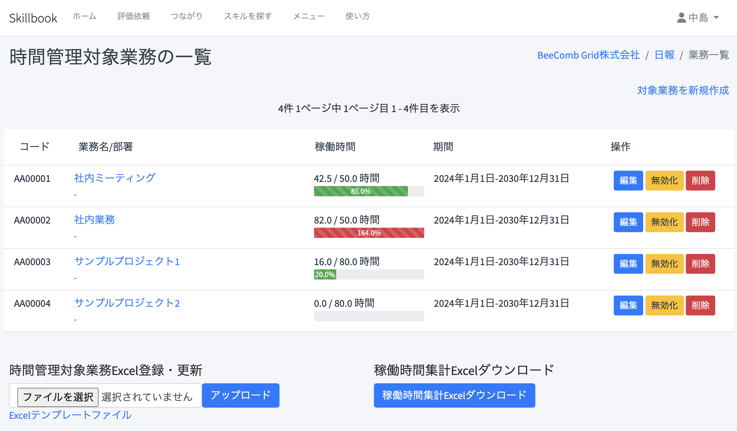Click the ファイルを選択 file chooser
737x431 pixels.
pyautogui.click(x=58, y=397)
